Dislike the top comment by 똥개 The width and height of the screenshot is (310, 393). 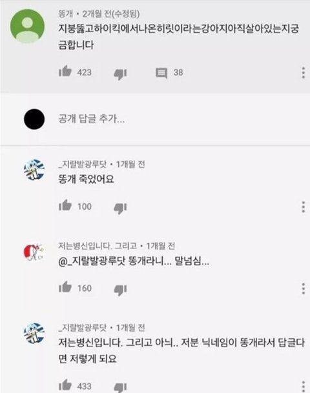tap(120, 74)
